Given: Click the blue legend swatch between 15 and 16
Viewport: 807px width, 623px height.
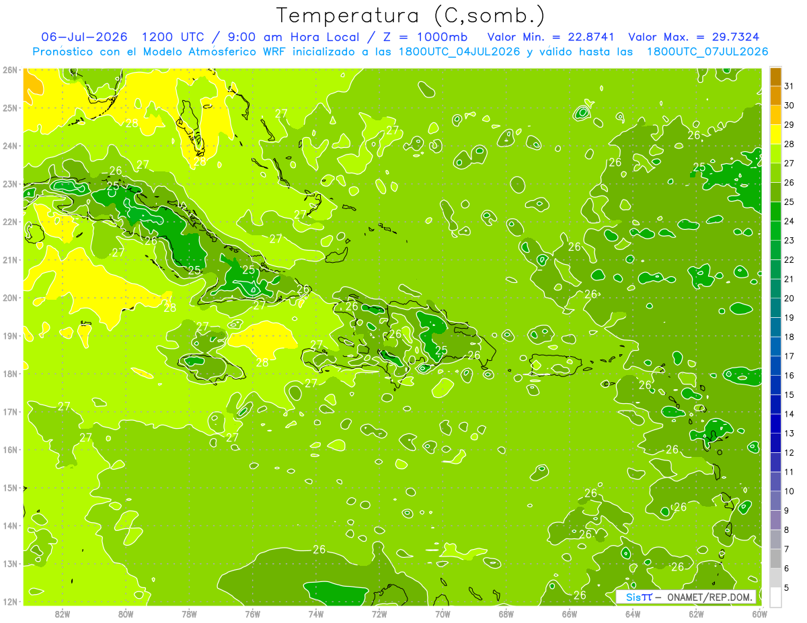Looking at the screenshot, I should (775, 384).
